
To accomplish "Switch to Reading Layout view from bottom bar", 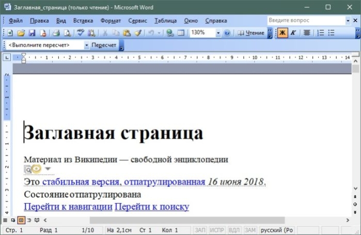I will click(x=37, y=220).
